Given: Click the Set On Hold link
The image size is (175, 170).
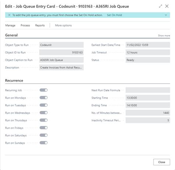Looking at the screenshot, I should [114, 15].
